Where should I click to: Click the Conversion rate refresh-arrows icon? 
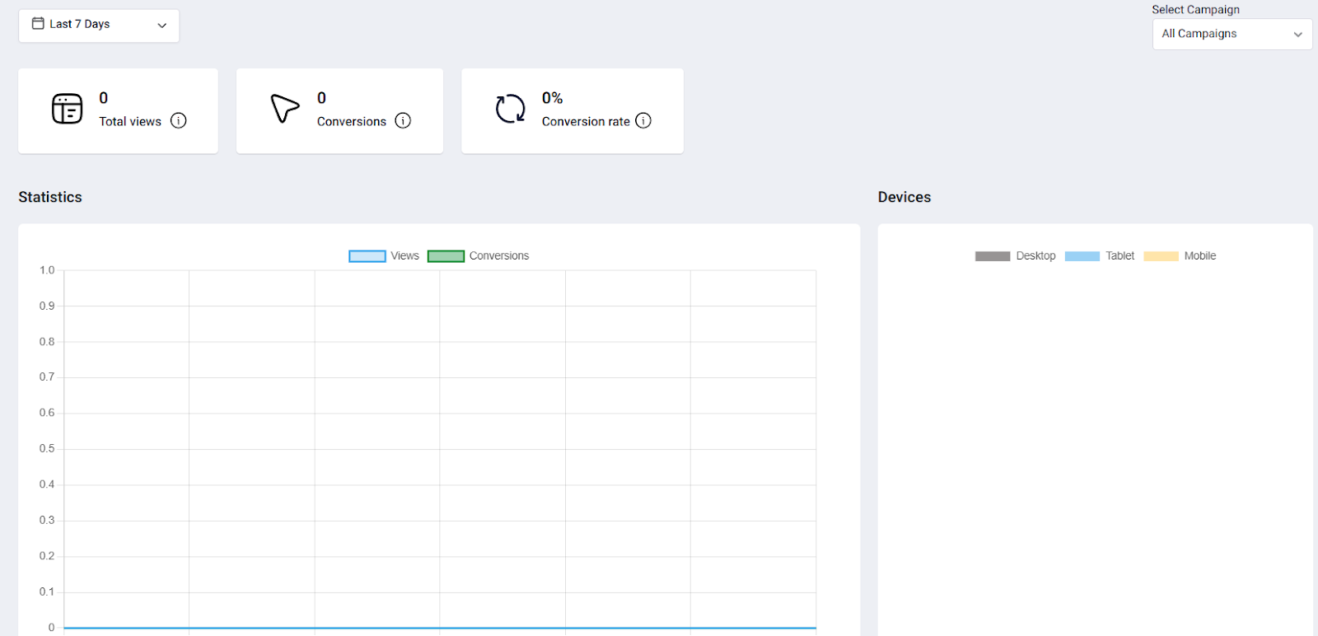point(510,109)
